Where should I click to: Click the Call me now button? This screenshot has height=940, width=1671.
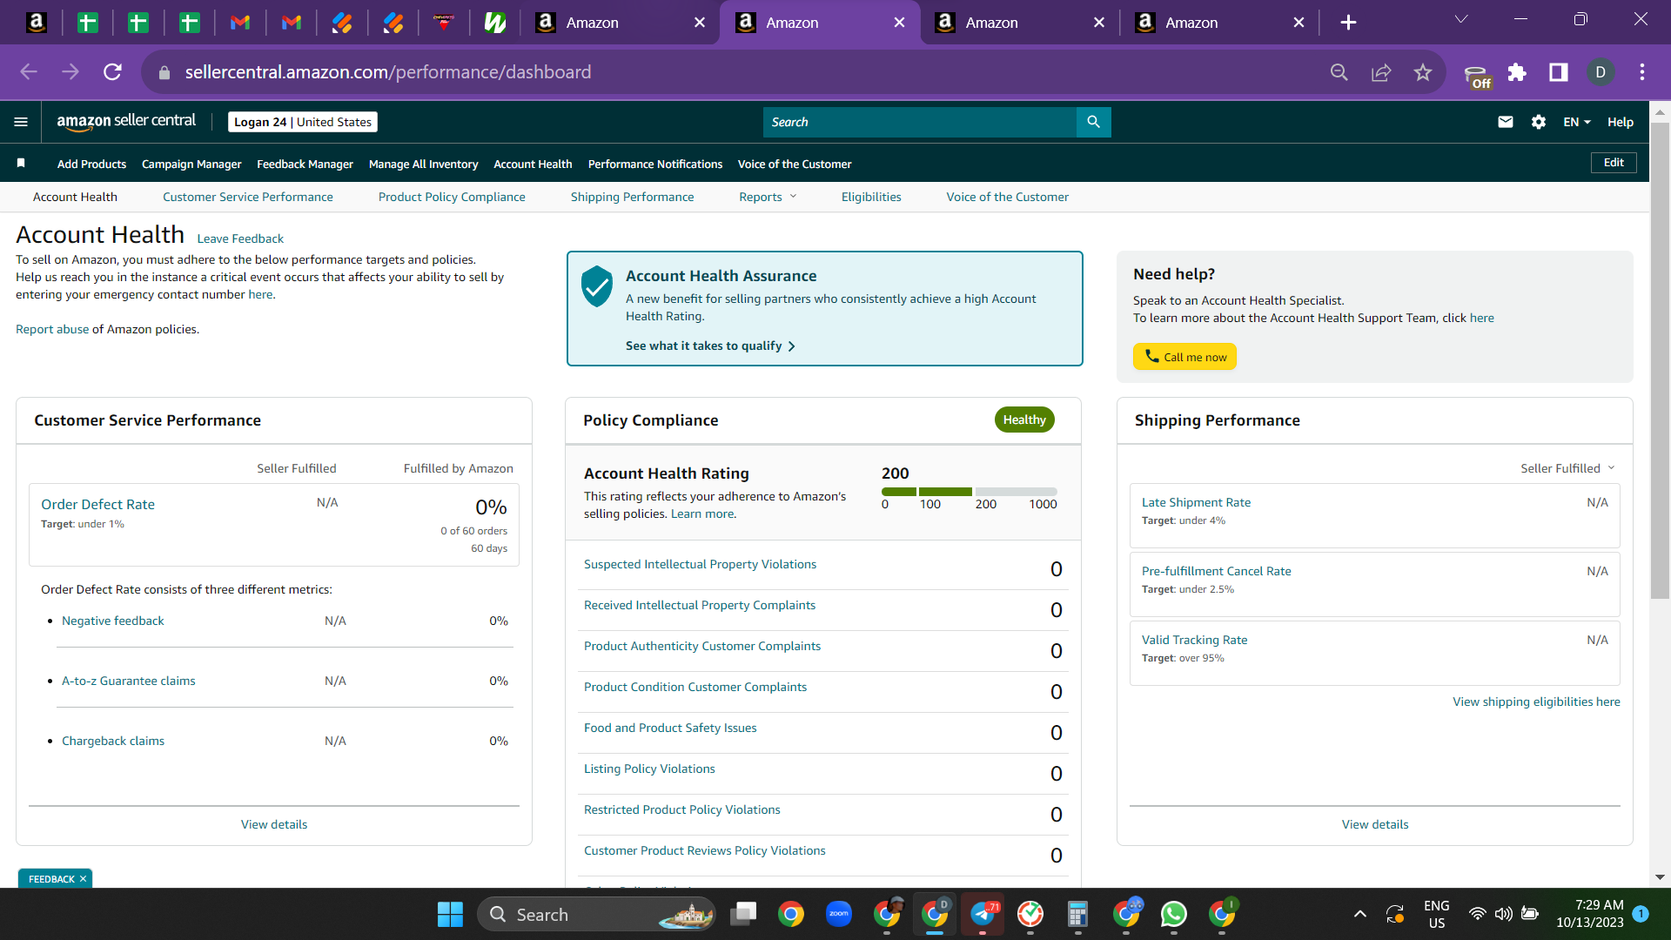1184,356
